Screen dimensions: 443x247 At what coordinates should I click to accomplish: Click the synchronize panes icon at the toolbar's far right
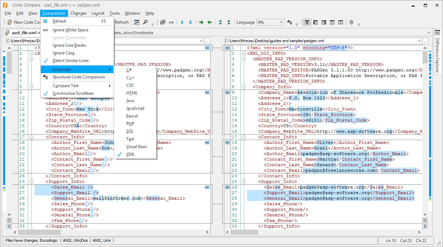(351, 22)
